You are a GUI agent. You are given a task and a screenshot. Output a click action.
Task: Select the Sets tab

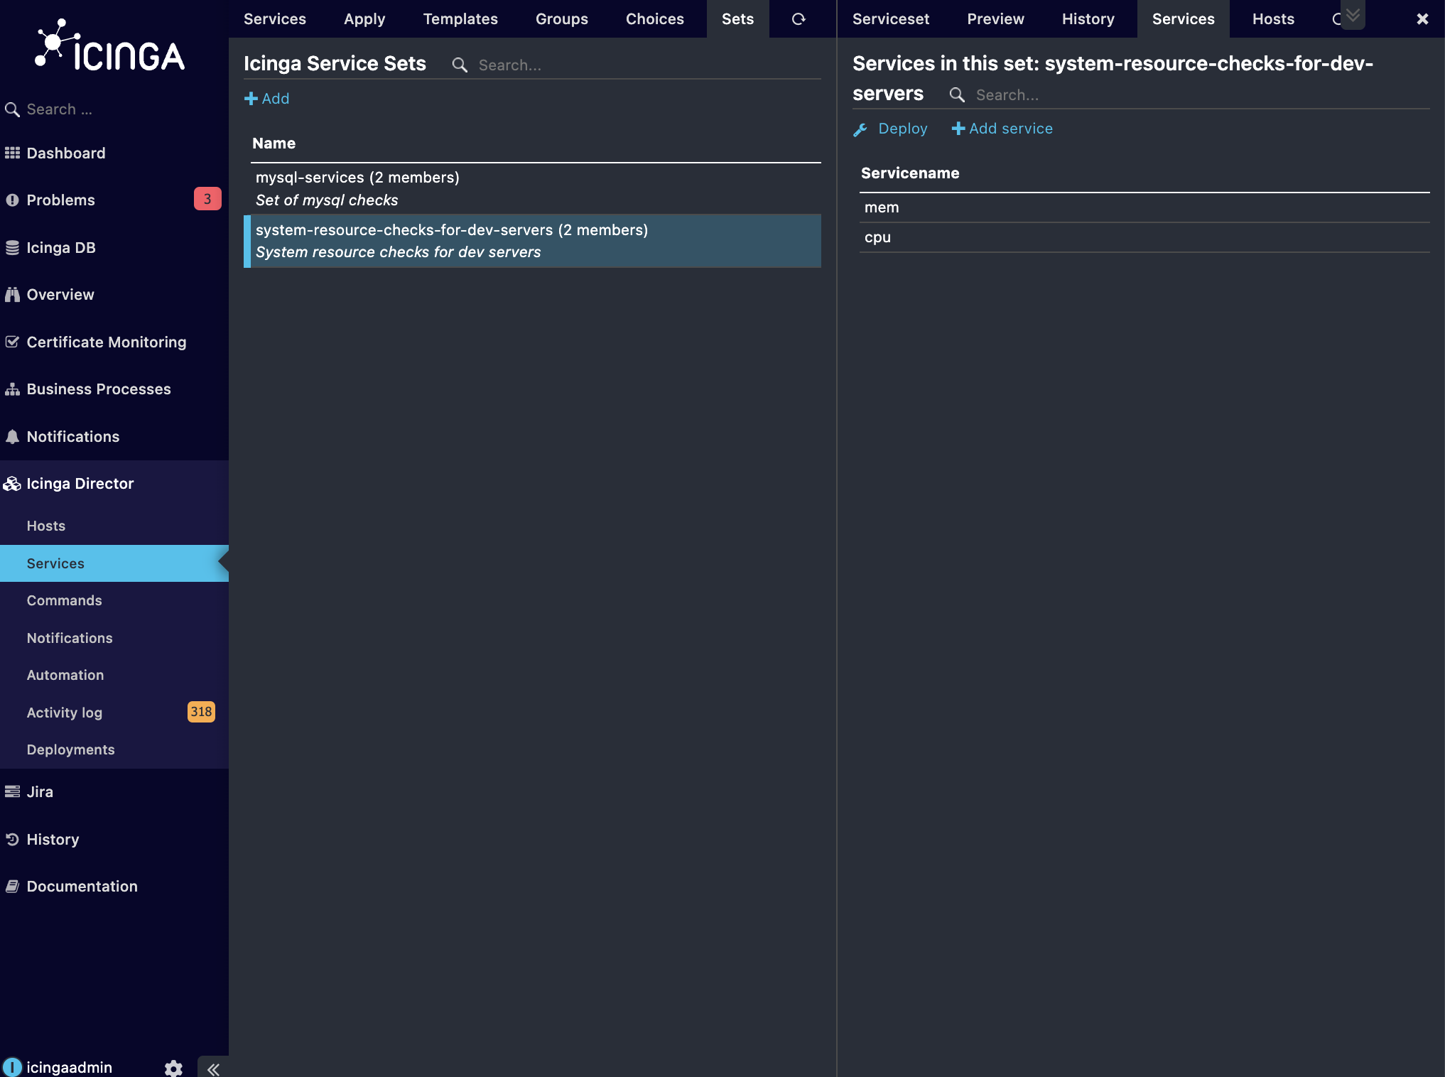pyautogui.click(x=737, y=19)
